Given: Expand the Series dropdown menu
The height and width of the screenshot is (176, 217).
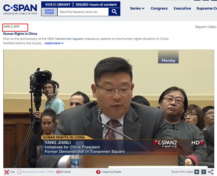Looking at the screenshot, I should (x=137, y=9).
